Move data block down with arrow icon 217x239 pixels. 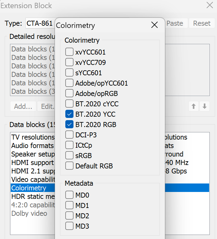click(204, 106)
